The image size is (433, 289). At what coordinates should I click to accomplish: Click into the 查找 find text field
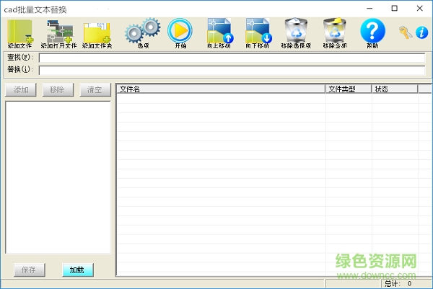[x=232, y=58]
